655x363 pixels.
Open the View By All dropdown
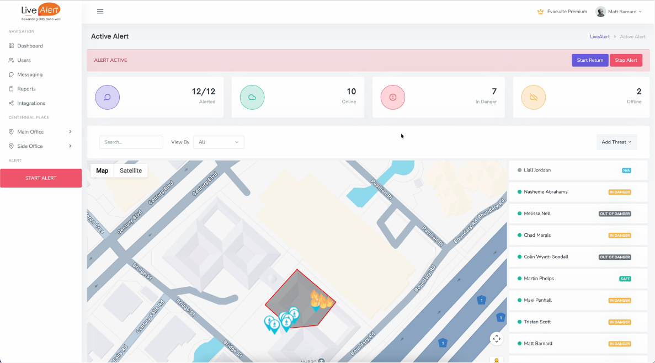[x=219, y=142]
